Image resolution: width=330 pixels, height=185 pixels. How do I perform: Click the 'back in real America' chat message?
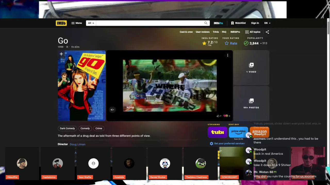click(268, 154)
